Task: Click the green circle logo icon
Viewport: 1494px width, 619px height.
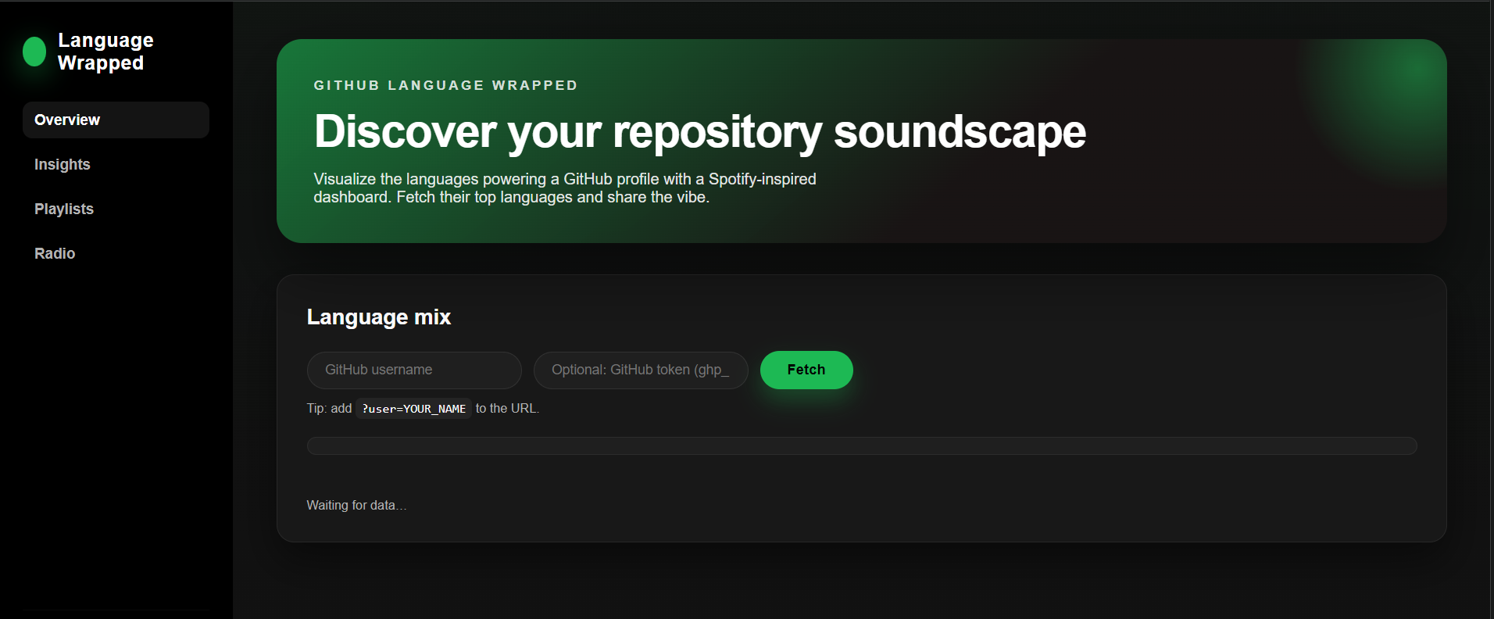Action: tap(34, 52)
